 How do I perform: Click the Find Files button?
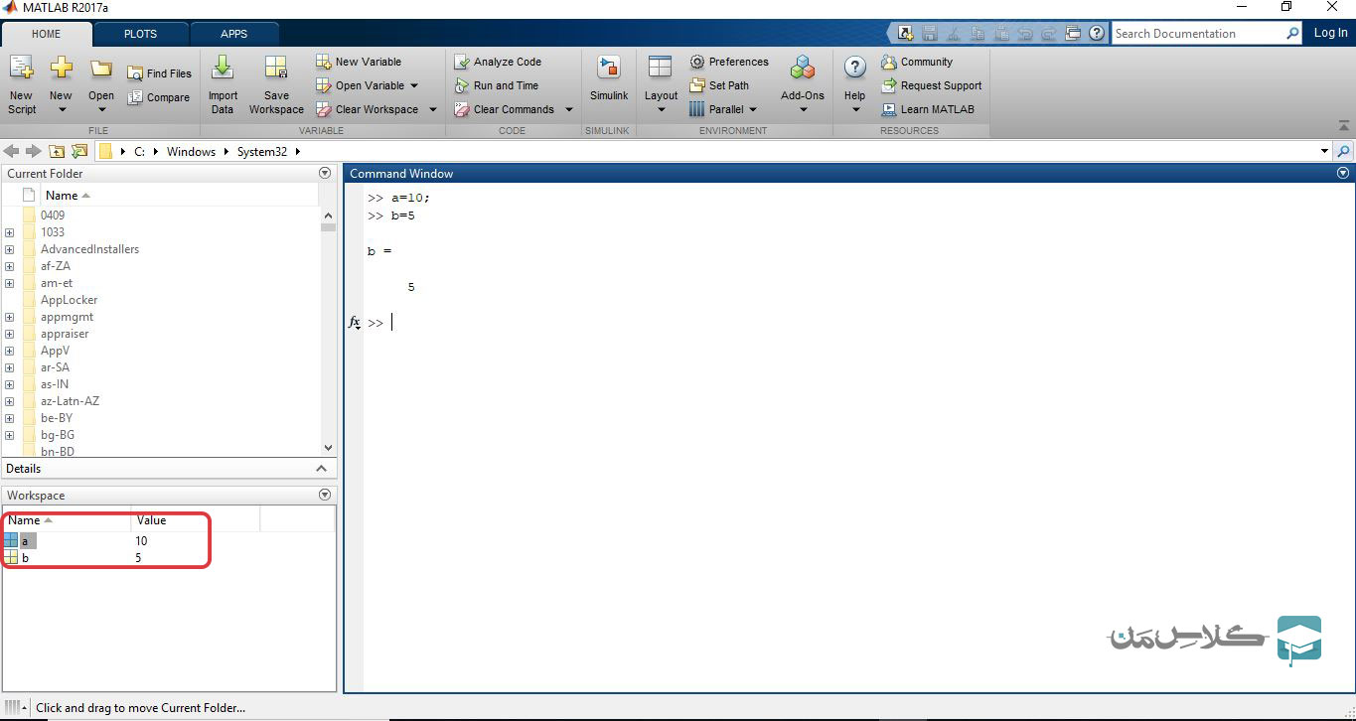160,73
